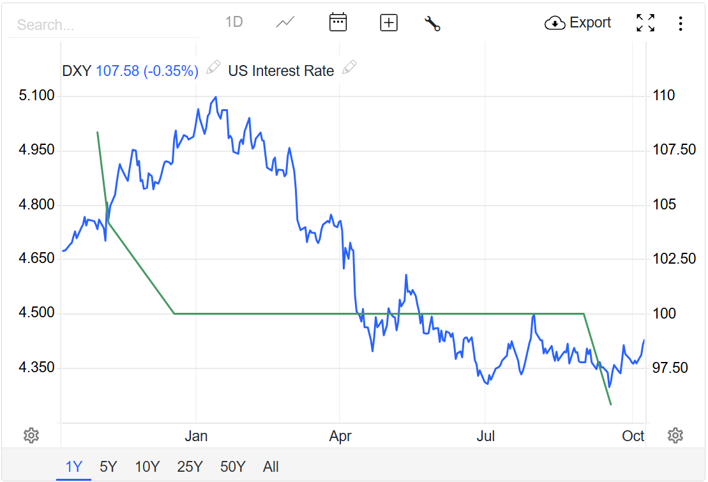This screenshot has height=482, width=708.
Task: Click the Export button
Action: click(x=578, y=23)
